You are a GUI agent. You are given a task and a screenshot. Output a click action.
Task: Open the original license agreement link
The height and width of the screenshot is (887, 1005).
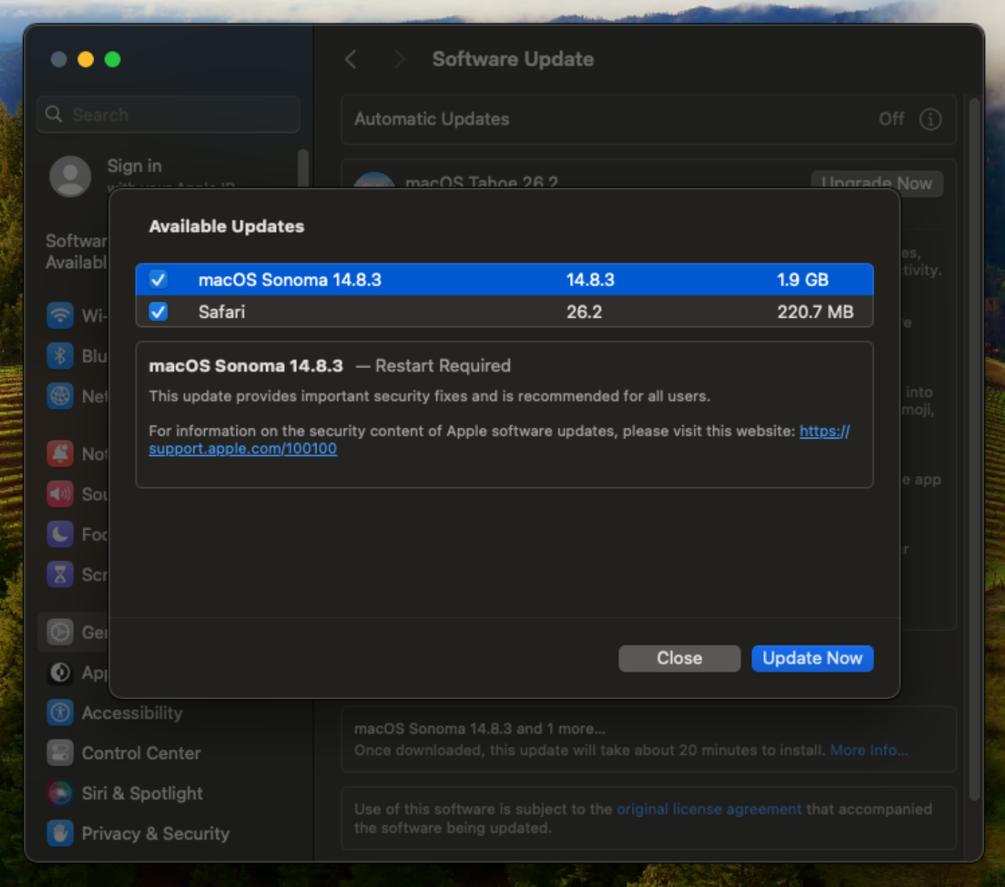709,809
